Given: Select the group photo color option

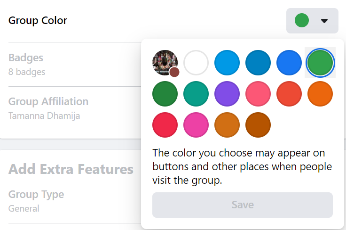Looking at the screenshot, I should click(x=165, y=63).
